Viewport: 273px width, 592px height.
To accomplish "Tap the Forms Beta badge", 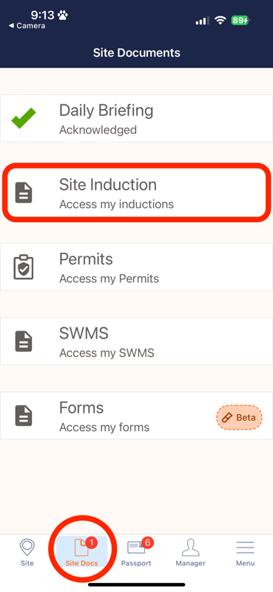I will [240, 418].
